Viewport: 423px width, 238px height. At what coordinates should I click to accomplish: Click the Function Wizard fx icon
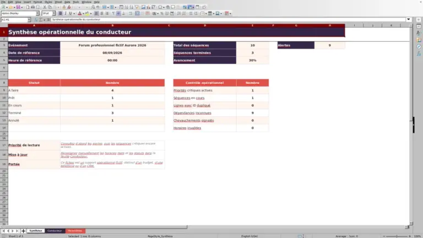point(36,20)
